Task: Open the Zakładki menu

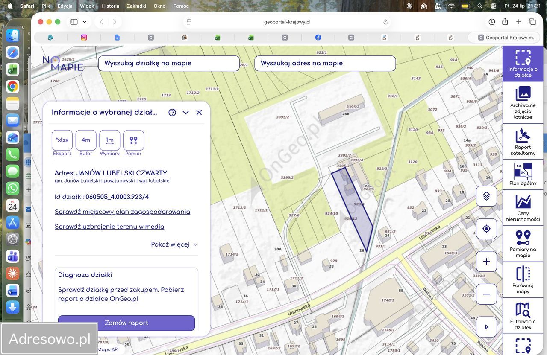Action: (136, 6)
